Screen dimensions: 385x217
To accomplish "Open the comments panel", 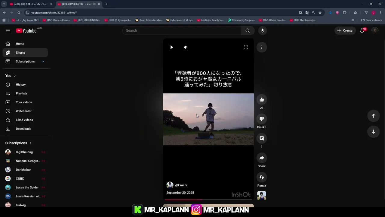I will (x=262, y=138).
